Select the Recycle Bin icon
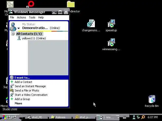162x121 pixels. 152,101
